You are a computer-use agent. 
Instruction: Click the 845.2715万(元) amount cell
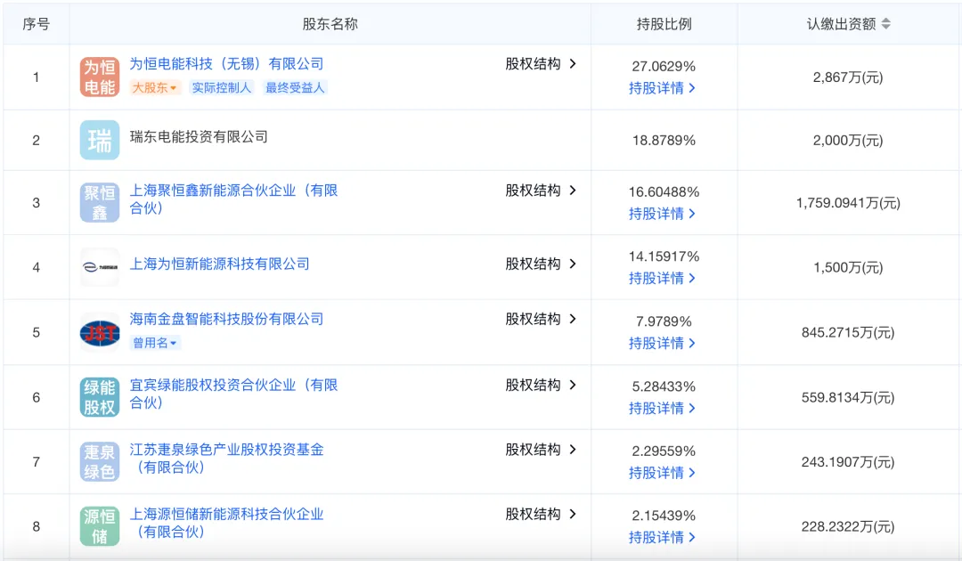pos(848,332)
